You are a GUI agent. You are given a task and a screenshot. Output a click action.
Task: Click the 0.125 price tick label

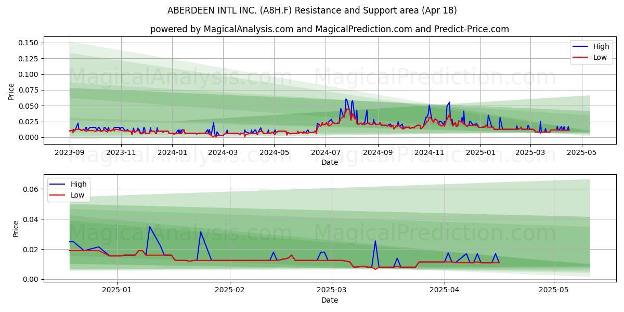[29, 59]
